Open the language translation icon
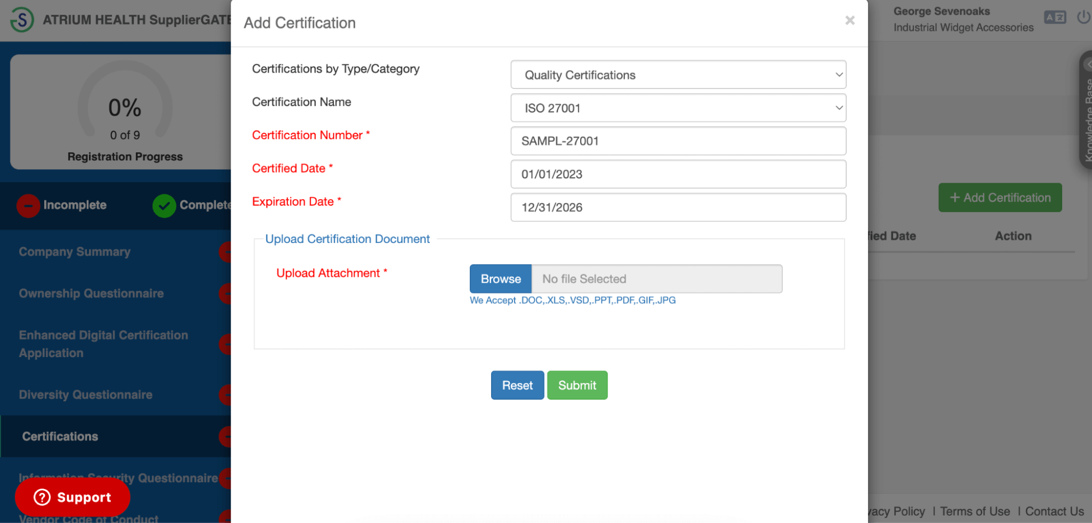 click(1054, 17)
